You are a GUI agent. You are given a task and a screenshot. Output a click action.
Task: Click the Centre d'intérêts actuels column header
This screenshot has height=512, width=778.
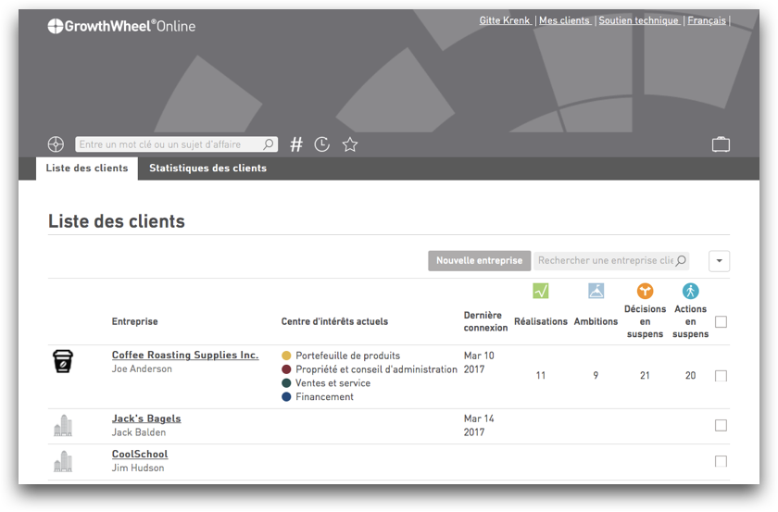(x=334, y=321)
